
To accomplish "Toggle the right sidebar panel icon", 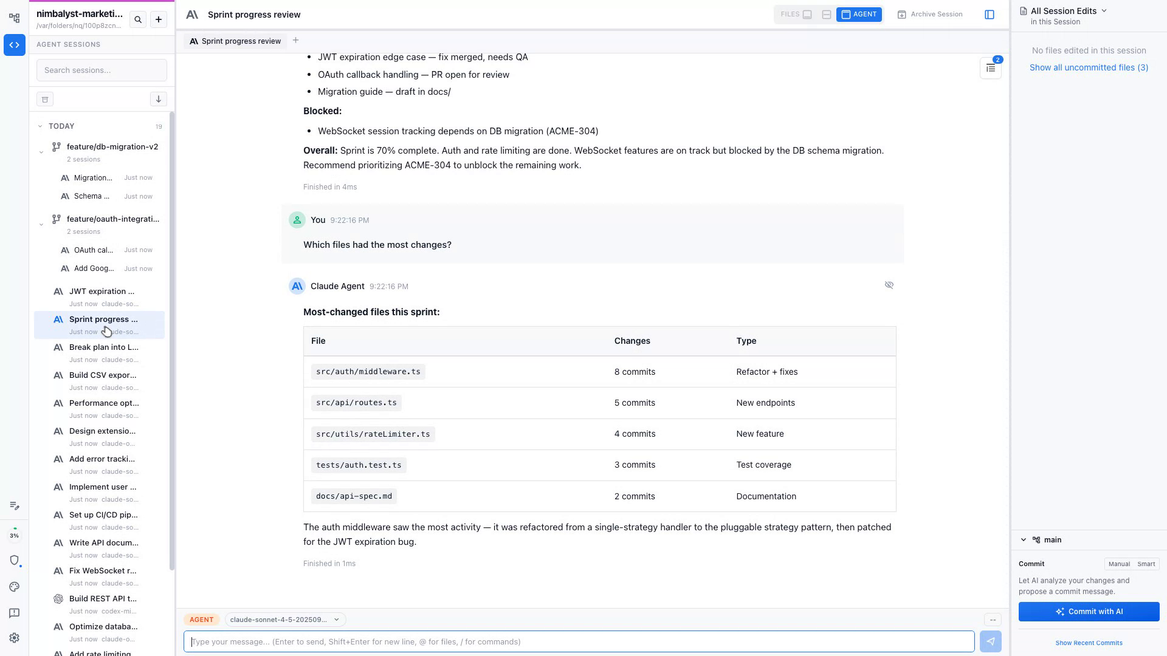I will (990, 15).
